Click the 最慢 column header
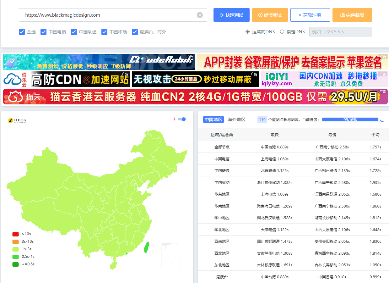 tap(332, 135)
